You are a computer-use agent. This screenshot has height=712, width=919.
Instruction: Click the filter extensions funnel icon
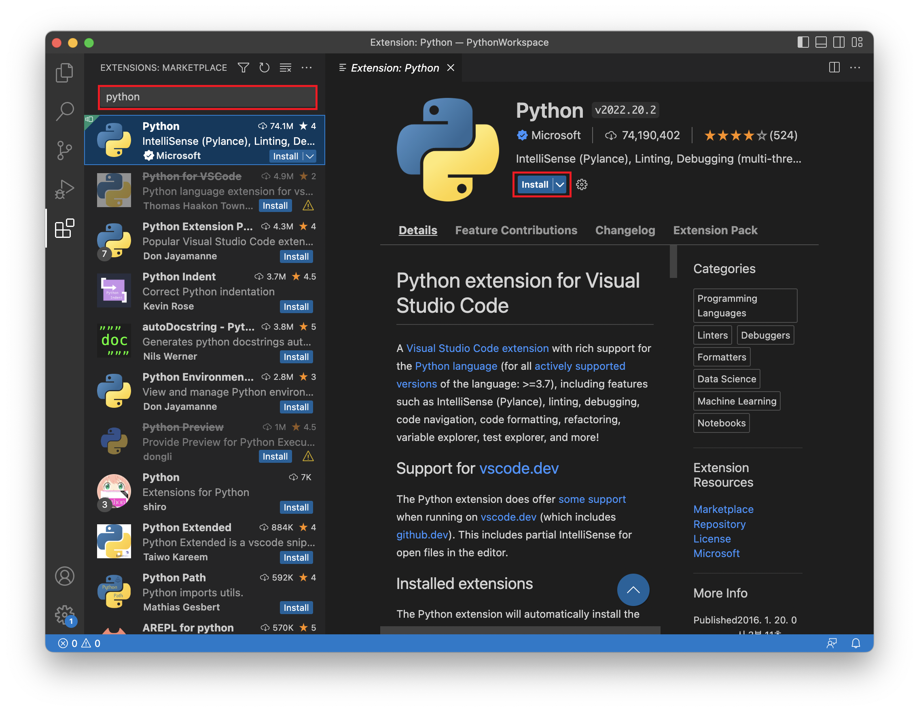pos(243,68)
